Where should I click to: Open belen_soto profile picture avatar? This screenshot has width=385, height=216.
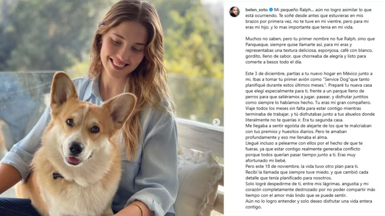pos(235,12)
